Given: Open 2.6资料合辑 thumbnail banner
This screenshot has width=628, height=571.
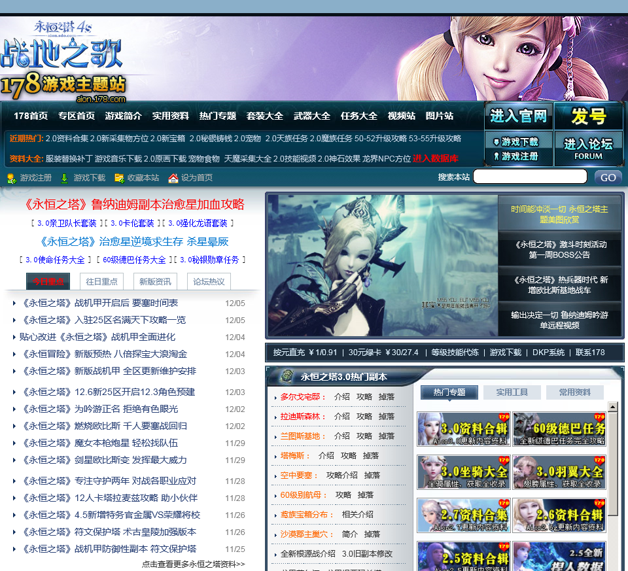Looking at the screenshot, I should click(x=559, y=516).
